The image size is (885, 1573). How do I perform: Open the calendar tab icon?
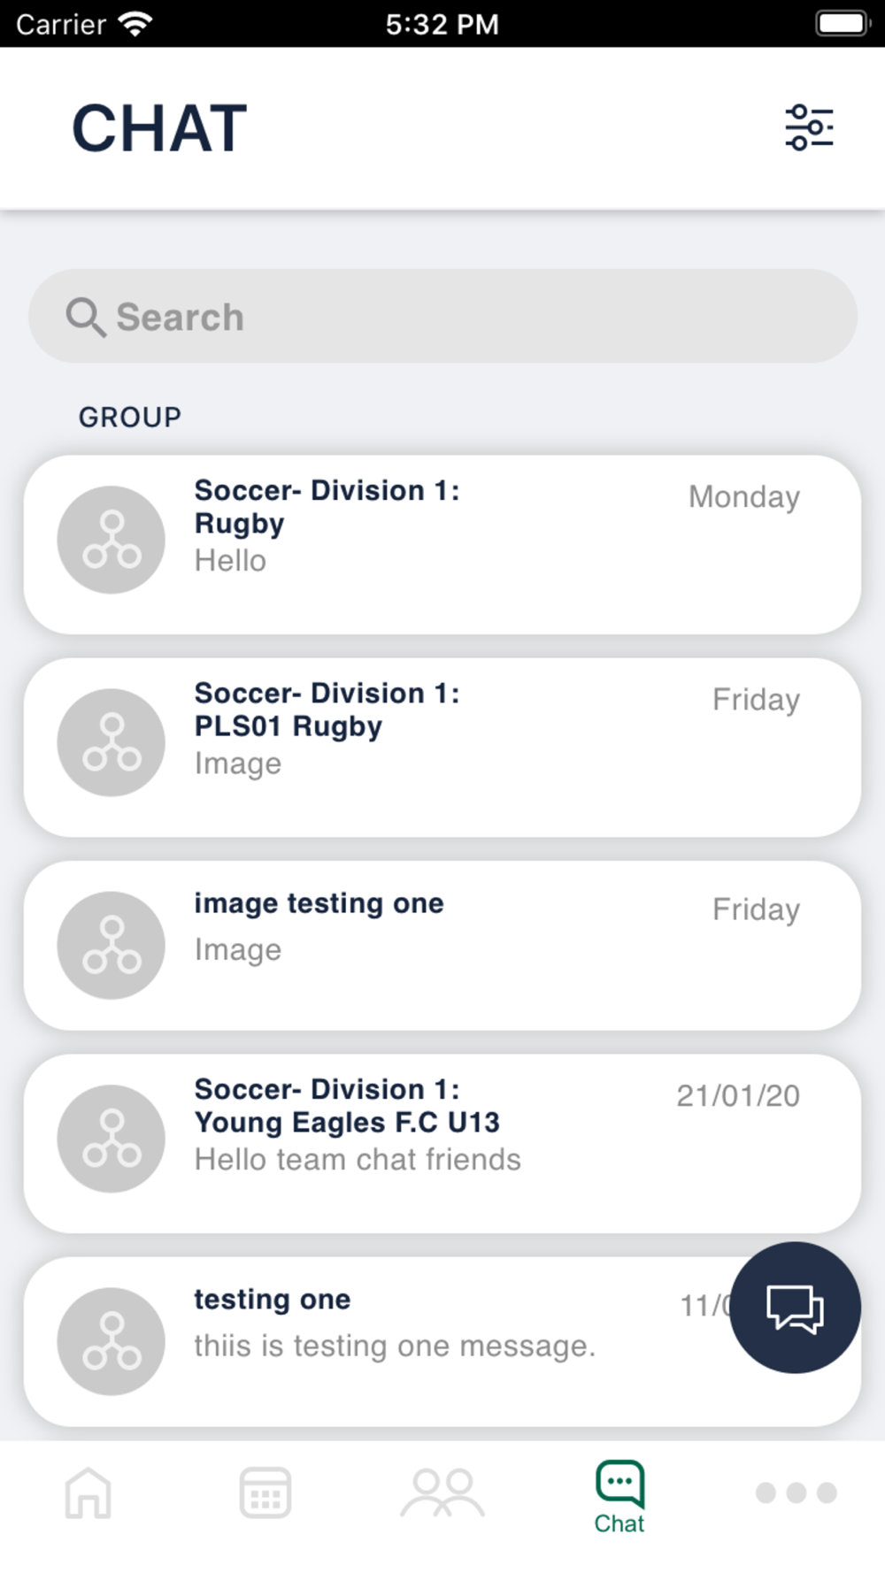265,1492
